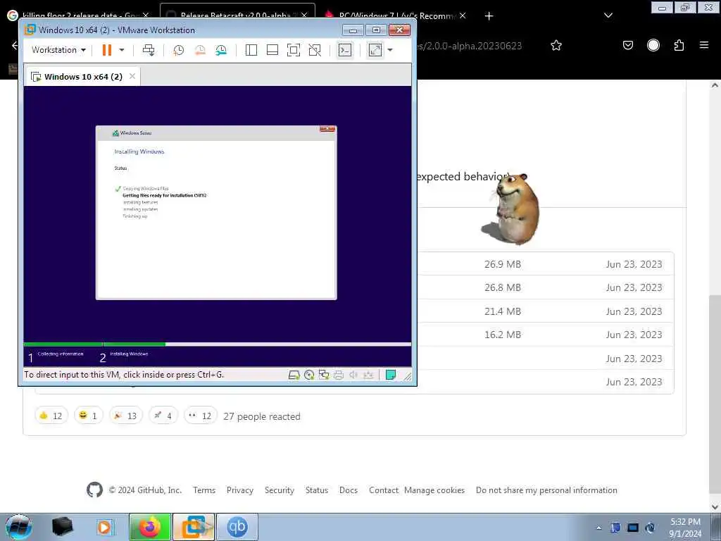Image resolution: width=721 pixels, height=541 pixels.
Task: Send Ctrl+Alt+Del to the virtual machine
Action: (149, 50)
